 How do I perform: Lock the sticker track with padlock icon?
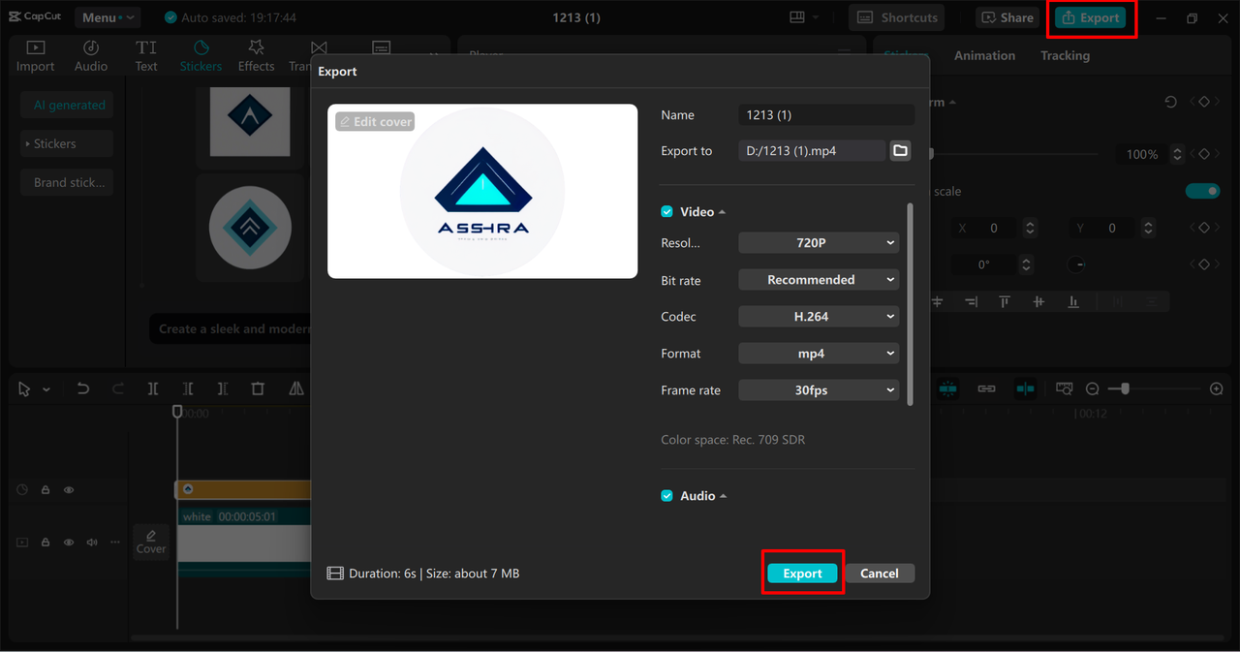pos(46,490)
